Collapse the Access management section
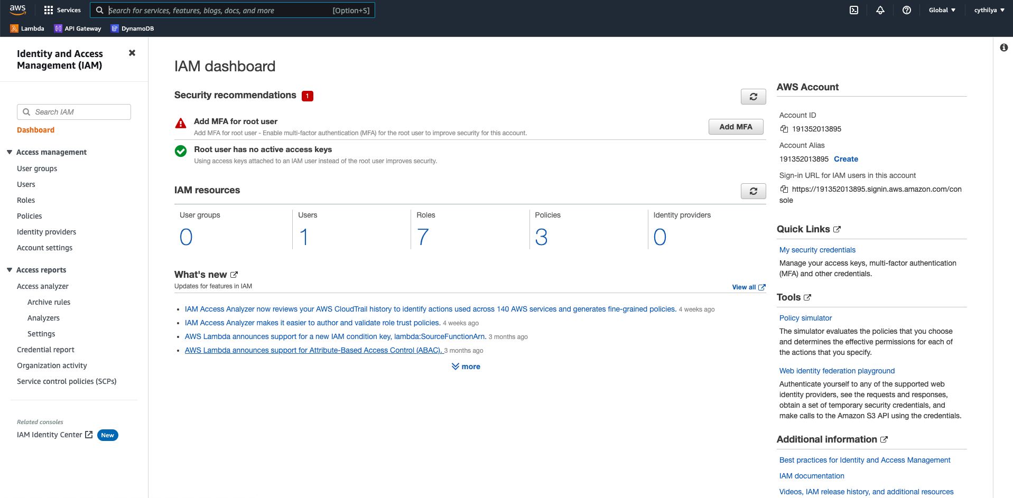This screenshot has width=1013, height=498. pos(10,152)
